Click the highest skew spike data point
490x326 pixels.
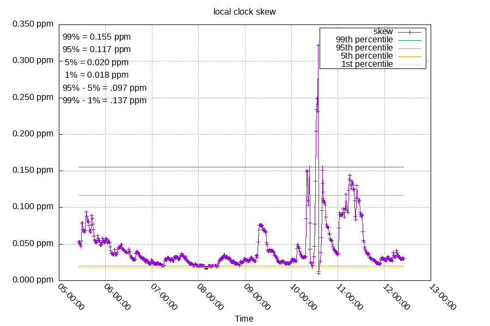[318, 45]
